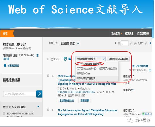Image resolution: width=155 pixels, height=127 pixels.
Task: Open JOURNAL OF CELLULAR PHYSIOLOGY link
Action: (x=76, y=92)
